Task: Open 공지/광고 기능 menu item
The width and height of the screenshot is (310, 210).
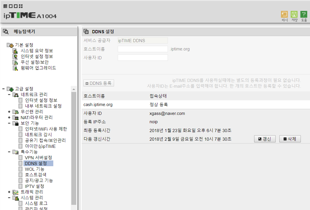Action: click(39, 180)
